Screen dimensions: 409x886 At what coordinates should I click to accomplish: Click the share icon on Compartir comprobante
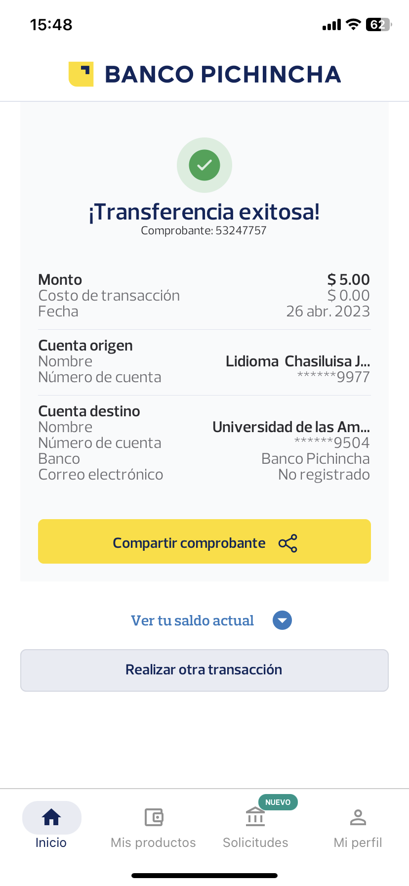pyautogui.click(x=288, y=543)
